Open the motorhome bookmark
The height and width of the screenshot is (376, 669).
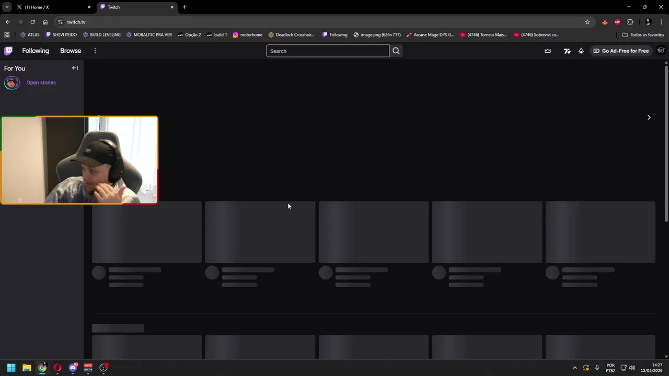click(x=248, y=35)
